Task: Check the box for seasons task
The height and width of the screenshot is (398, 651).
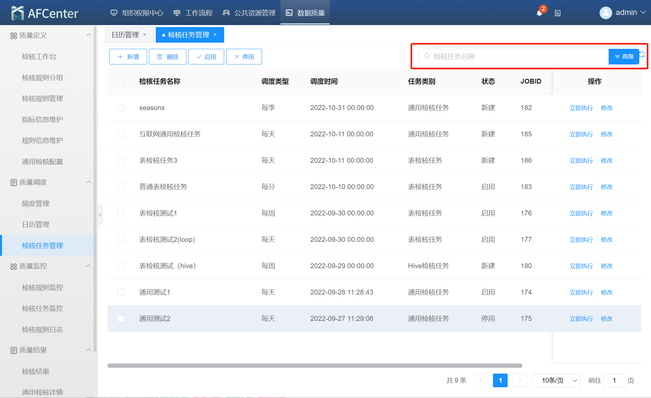Action: tap(121, 108)
